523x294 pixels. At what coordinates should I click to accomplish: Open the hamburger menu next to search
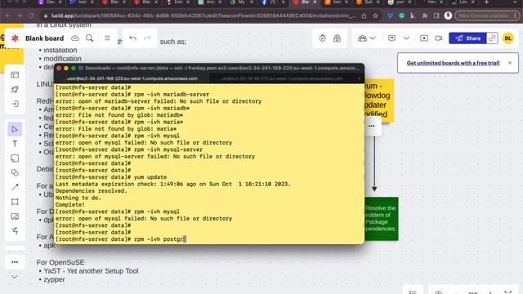(107, 38)
